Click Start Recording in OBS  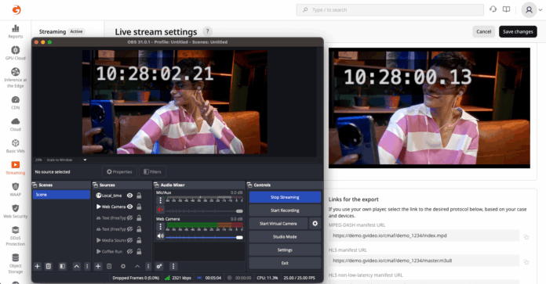tap(285, 210)
